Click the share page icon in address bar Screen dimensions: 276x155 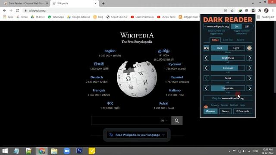[x=226, y=10]
